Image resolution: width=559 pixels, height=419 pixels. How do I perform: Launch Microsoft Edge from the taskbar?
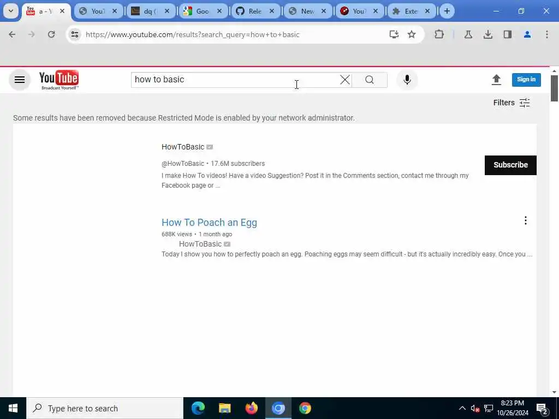198,408
